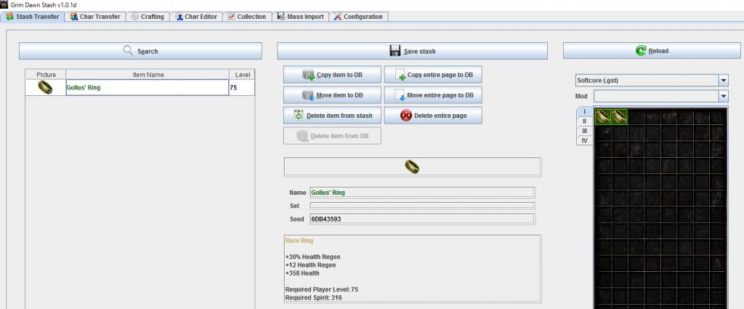
Task: Click the Stash Transfer tab icon
Action: tap(9, 17)
